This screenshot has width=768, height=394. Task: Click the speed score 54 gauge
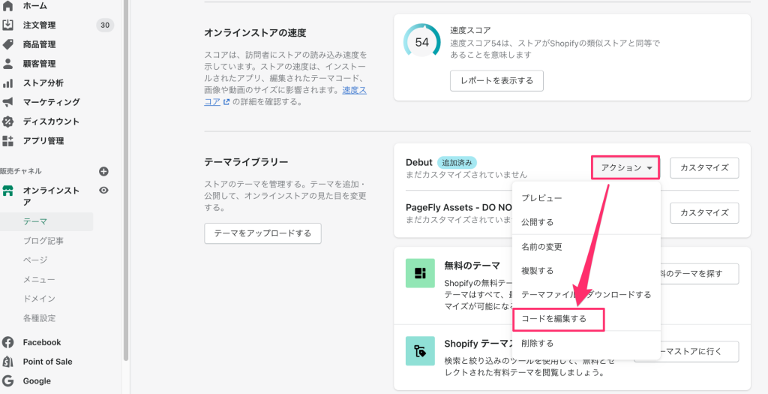(x=421, y=42)
